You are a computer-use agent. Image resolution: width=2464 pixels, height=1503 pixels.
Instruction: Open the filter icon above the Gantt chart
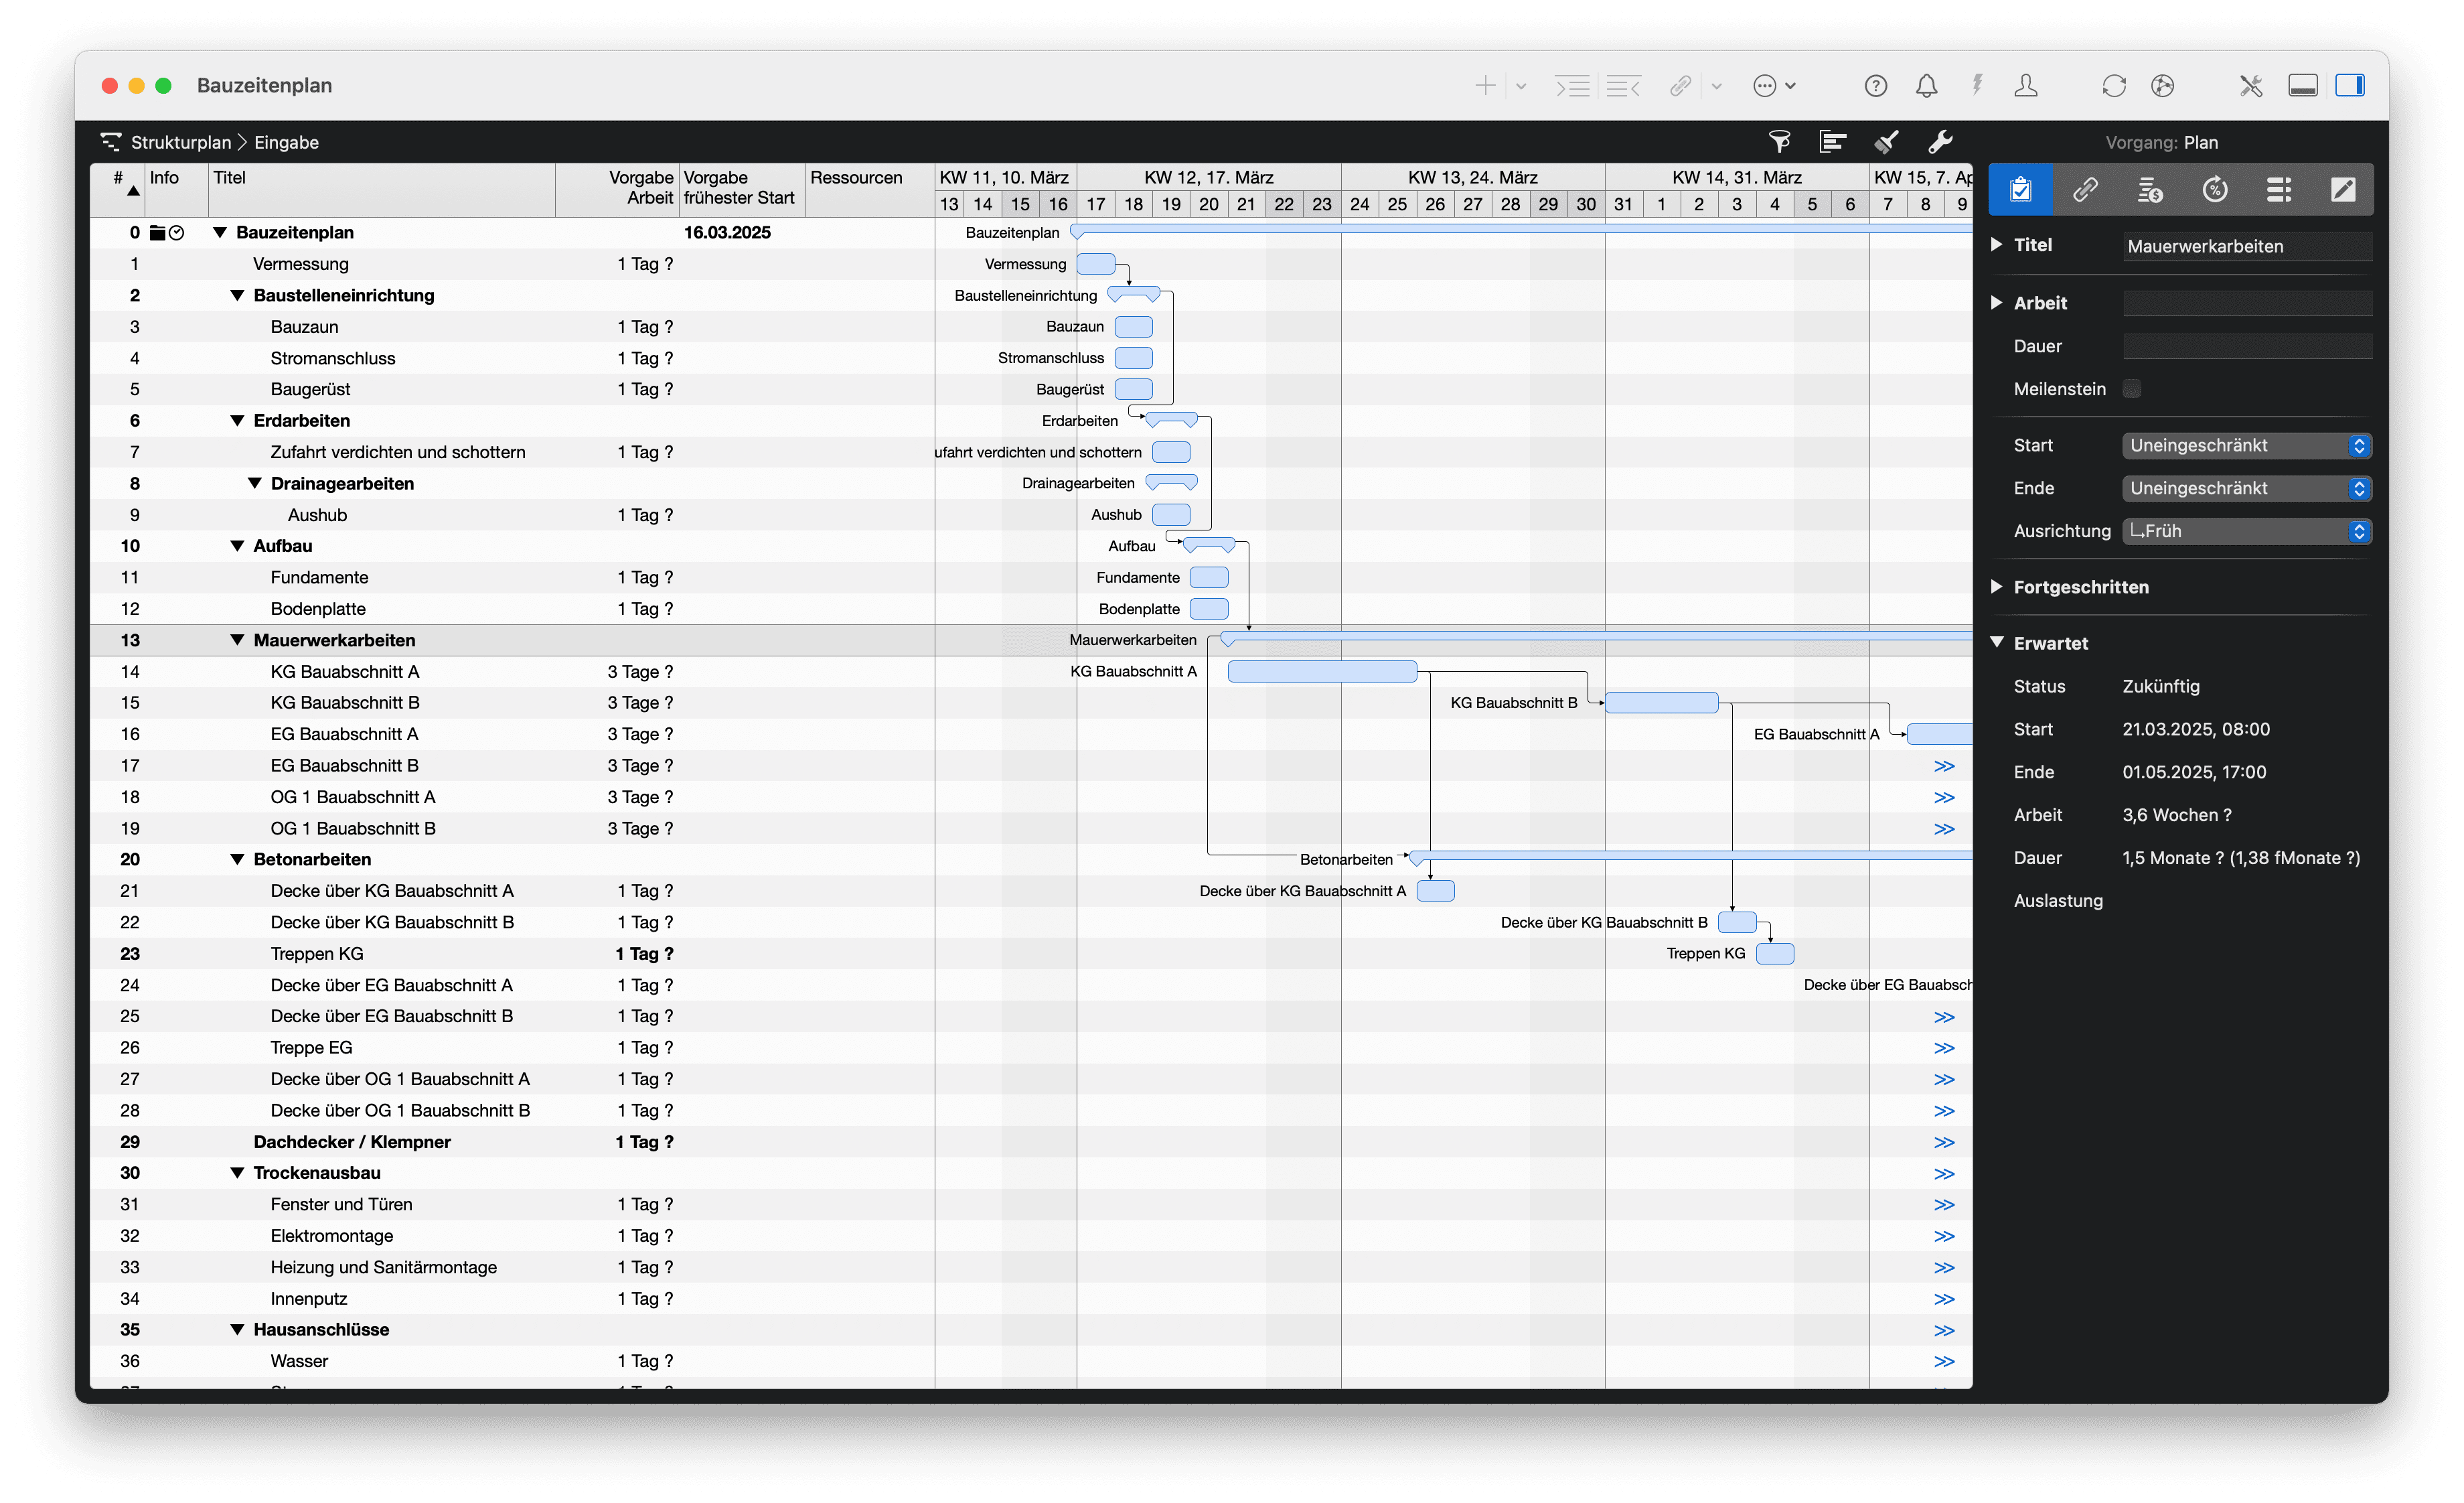pyautogui.click(x=1779, y=141)
